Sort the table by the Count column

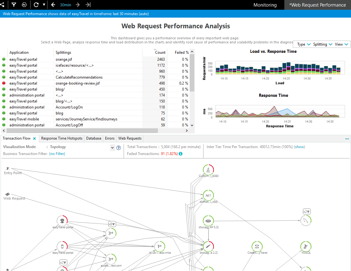160,53
